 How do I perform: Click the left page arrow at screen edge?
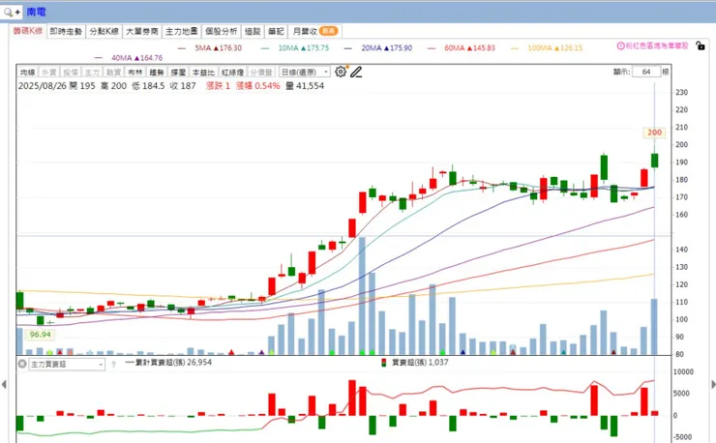tap(4, 385)
